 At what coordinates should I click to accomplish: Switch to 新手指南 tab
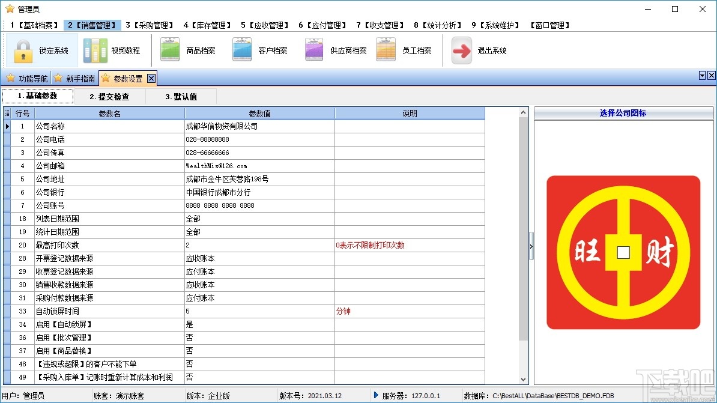(x=80, y=79)
